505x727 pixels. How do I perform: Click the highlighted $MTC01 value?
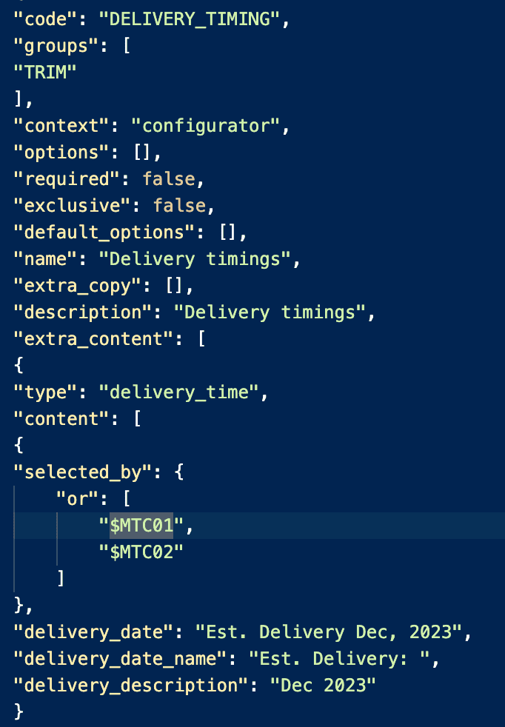pyautogui.click(x=141, y=526)
